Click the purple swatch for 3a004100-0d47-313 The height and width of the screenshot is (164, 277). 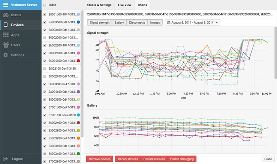pyautogui.click(x=78, y=92)
